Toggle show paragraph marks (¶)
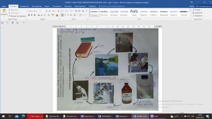The width and height of the screenshot is (212, 119). pos(86,11)
